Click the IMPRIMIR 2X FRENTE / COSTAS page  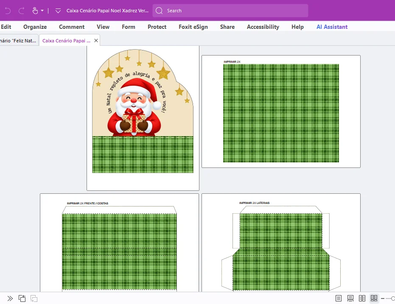click(x=119, y=243)
